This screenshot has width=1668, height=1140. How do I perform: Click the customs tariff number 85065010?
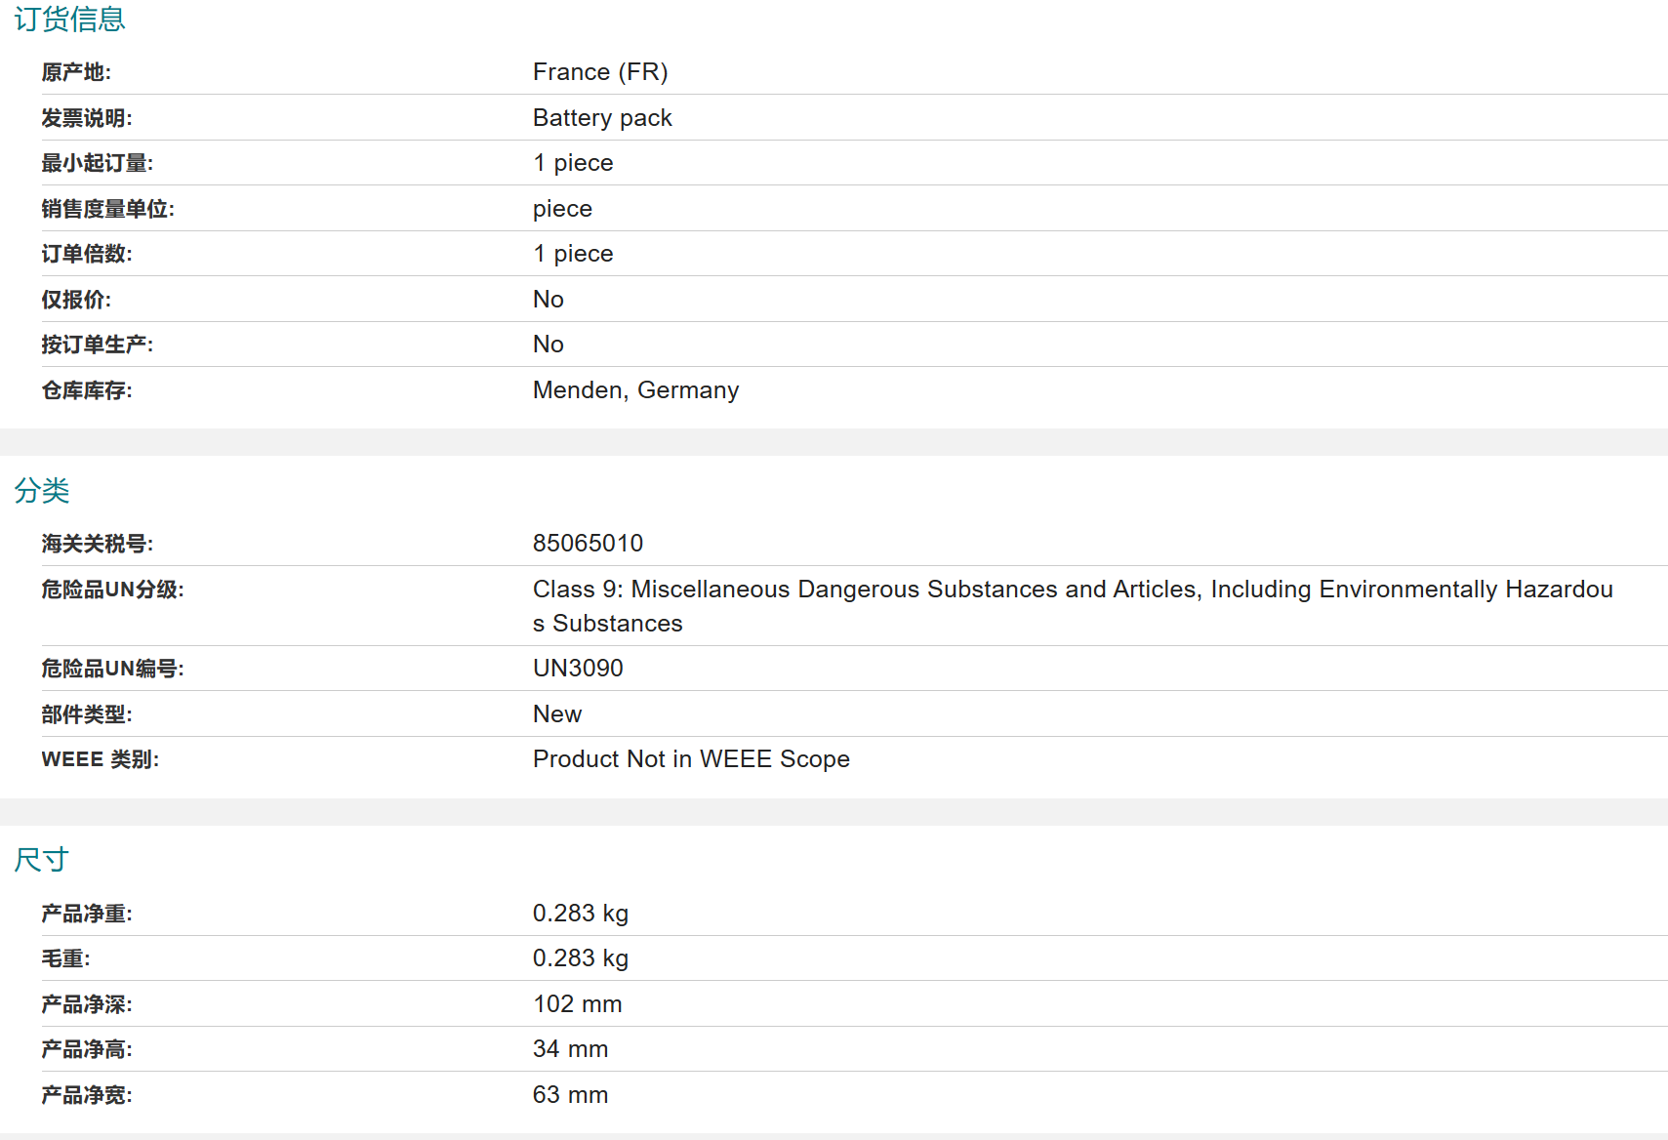point(588,544)
